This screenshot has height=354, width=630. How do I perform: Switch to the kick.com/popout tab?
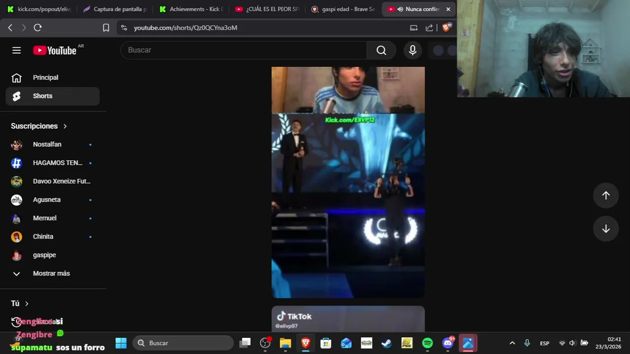[39, 9]
